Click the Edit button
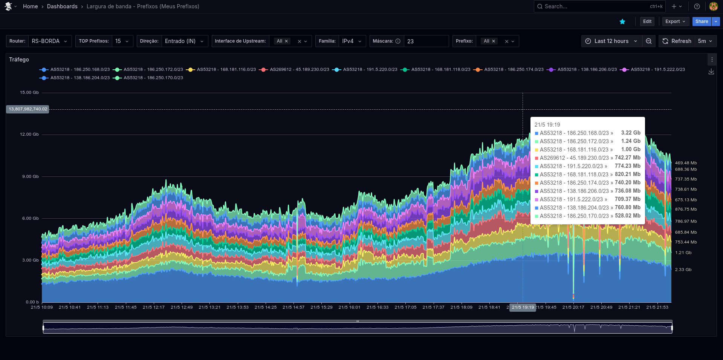Image resolution: width=723 pixels, height=360 pixels. point(647,21)
